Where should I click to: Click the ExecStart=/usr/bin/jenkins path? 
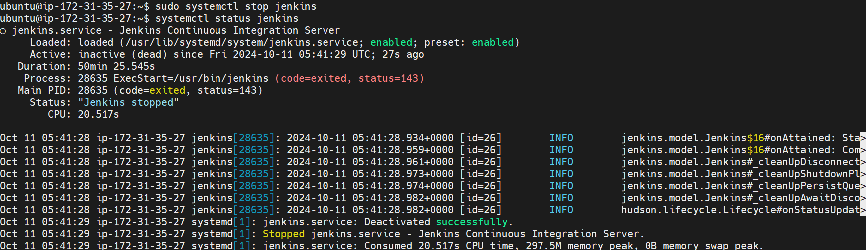(191, 79)
